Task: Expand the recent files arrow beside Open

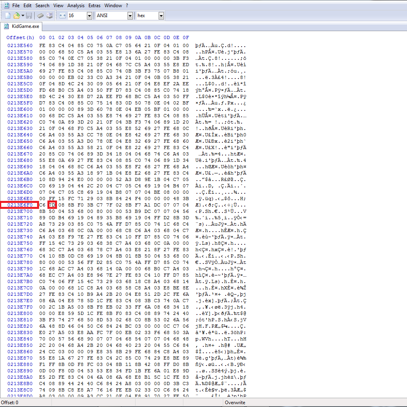Action: click(x=23, y=16)
